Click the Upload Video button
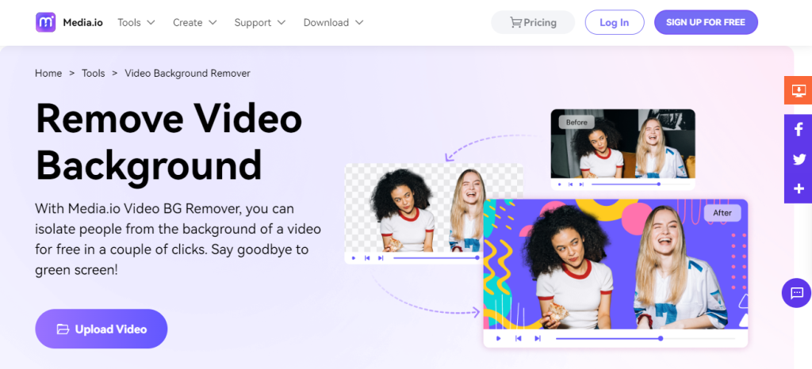The image size is (812, 369). click(x=101, y=329)
